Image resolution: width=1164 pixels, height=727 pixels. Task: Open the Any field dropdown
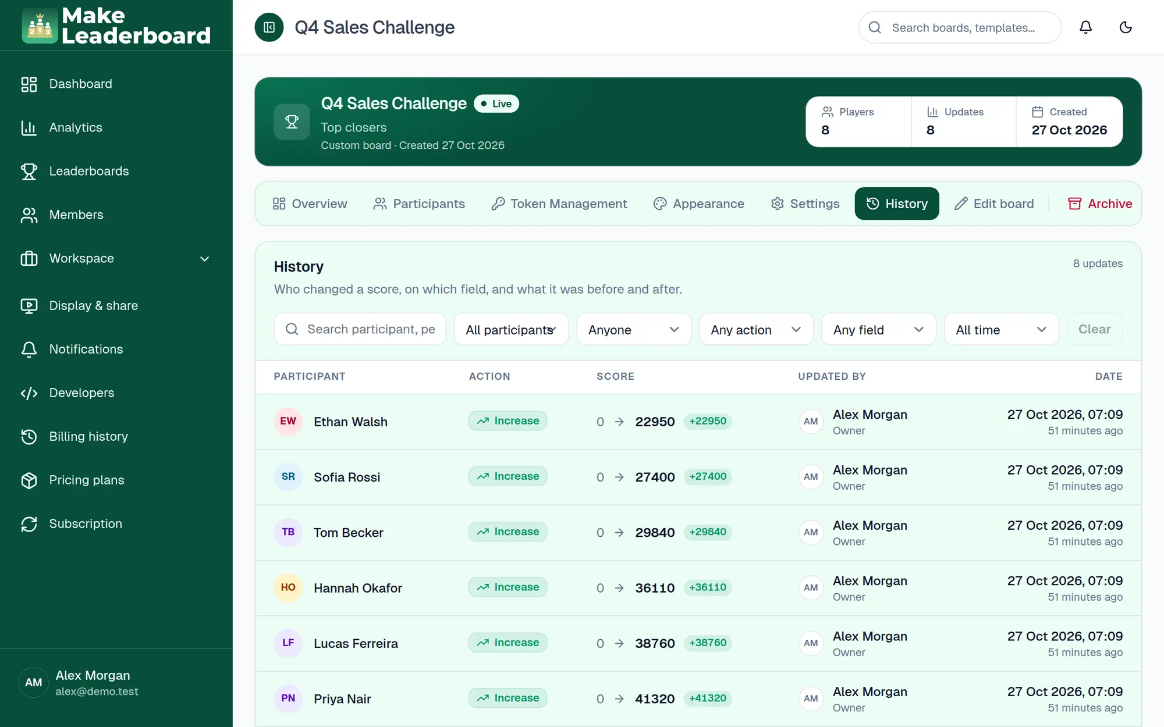click(878, 329)
